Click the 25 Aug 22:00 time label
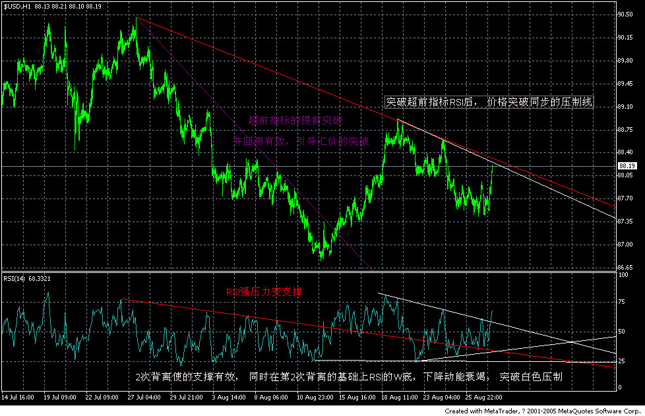This screenshot has width=645, height=416. 484,398
